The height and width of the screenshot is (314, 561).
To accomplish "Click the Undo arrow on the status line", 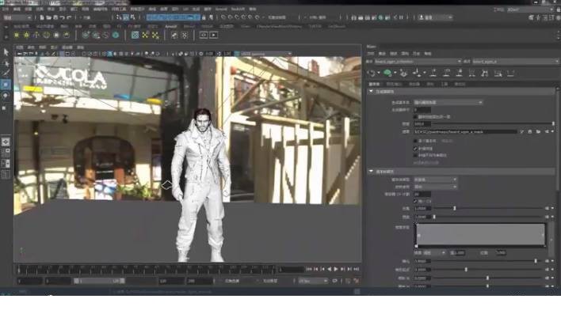I will click(63, 17).
